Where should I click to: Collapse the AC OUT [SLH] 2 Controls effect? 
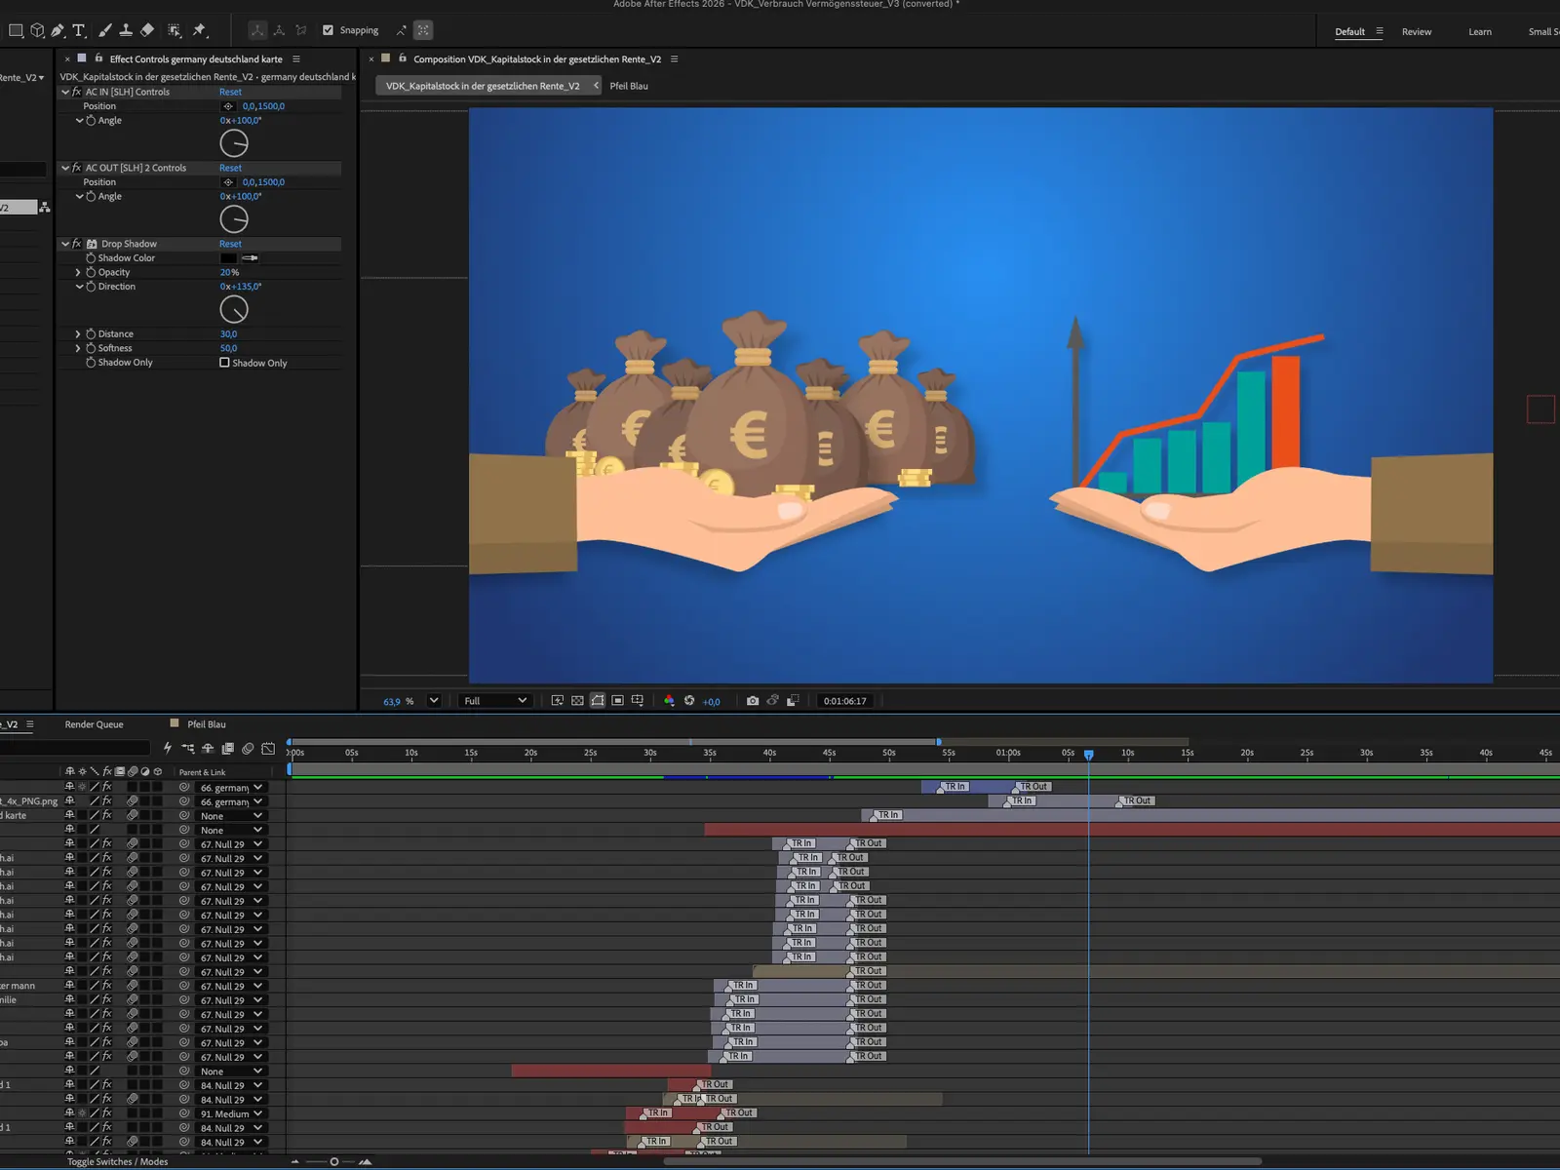(x=65, y=168)
